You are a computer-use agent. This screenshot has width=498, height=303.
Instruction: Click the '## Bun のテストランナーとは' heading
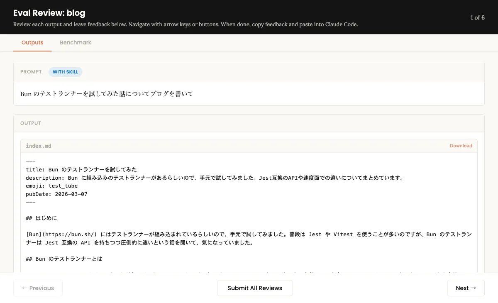click(x=64, y=259)
